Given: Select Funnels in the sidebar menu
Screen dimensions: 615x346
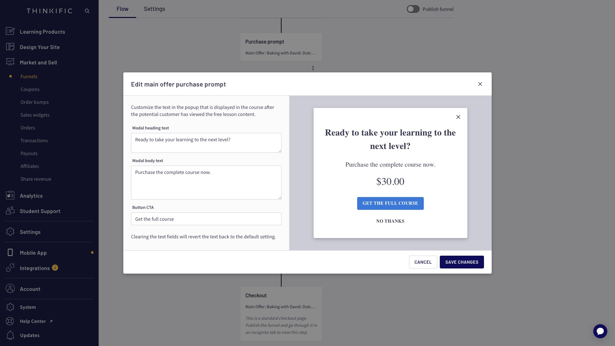Looking at the screenshot, I should 29,76.
